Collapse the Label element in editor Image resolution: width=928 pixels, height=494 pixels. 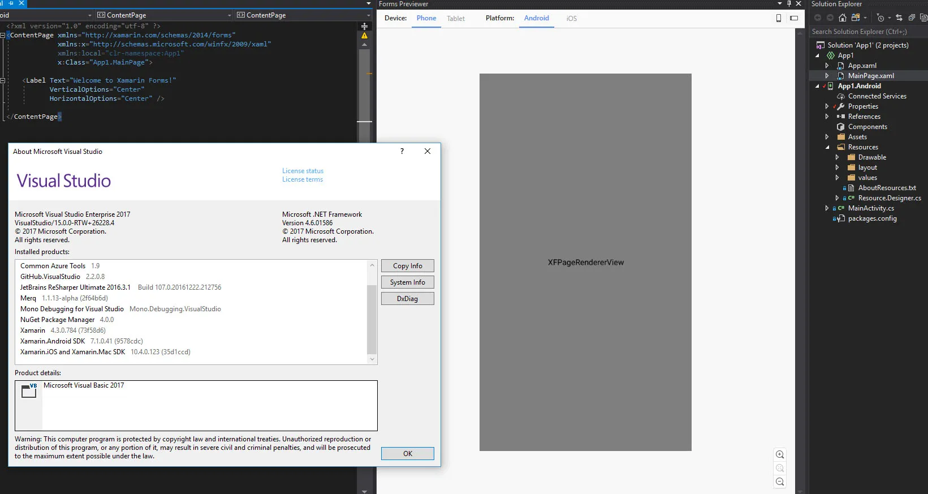pos(3,80)
